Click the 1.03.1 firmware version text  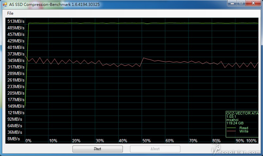click(x=231, y=117)
